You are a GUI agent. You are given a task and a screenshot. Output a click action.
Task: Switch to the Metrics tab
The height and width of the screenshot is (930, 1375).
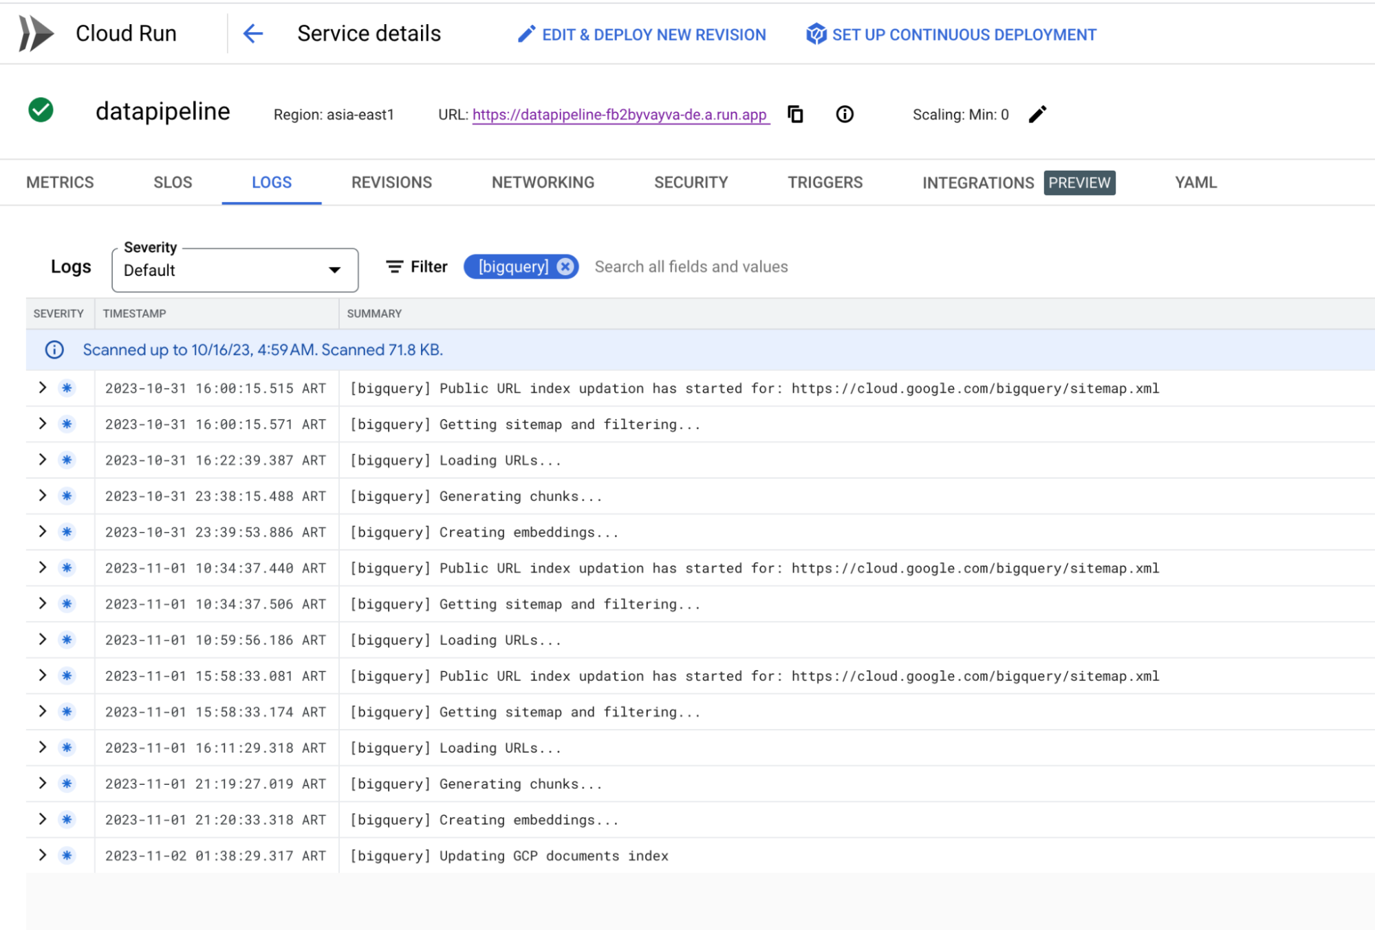[60, 182]
